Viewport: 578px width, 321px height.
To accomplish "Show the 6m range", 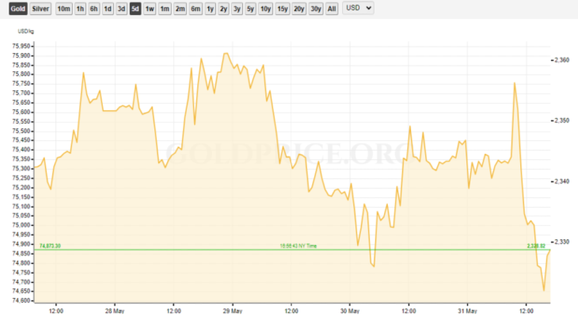I will [x=196, y=9].
